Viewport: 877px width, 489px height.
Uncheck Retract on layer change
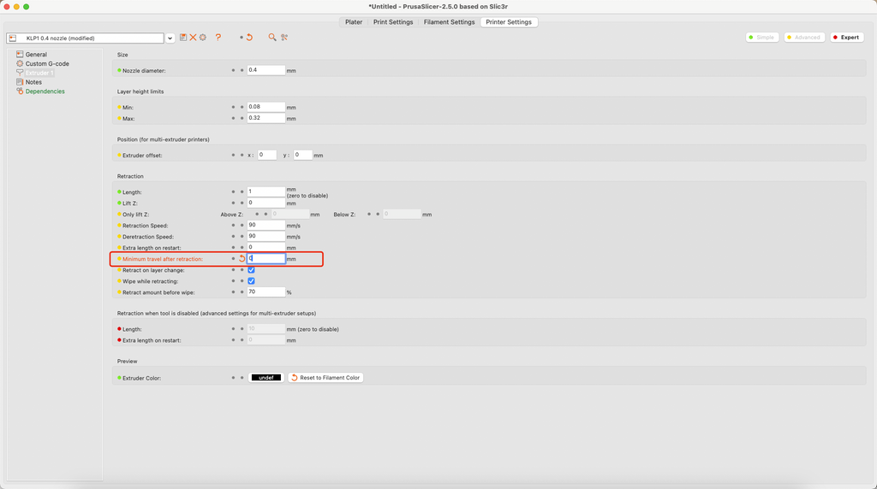pos(251,270)
